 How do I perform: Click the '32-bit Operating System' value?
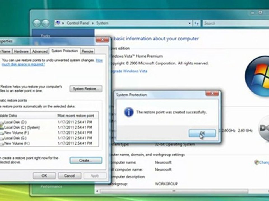pyautogui.click(x=175, y=144)
